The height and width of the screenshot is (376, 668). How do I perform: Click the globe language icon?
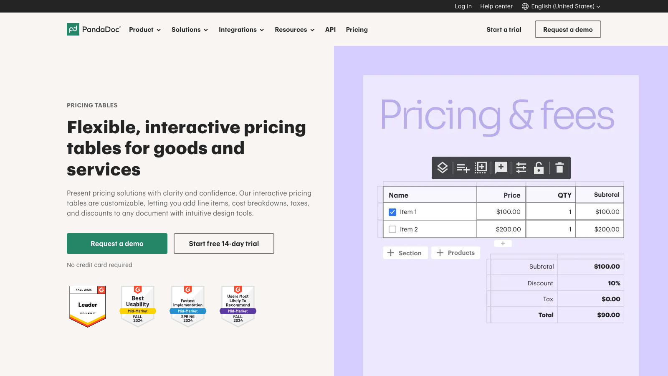tap(525, 6)
